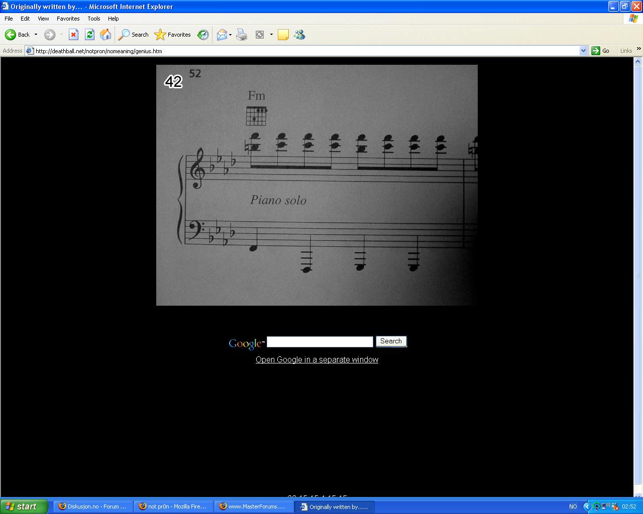Open the History pane icon
The height and width of the screenshot is (514, 643).
point(203,35)
